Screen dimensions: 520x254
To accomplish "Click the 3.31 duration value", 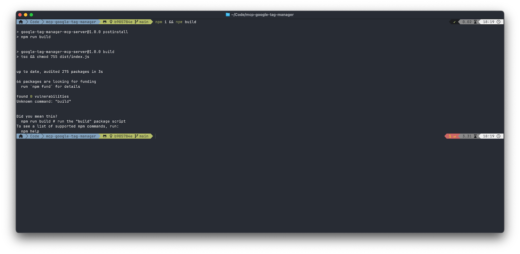I will pos(467,136).
